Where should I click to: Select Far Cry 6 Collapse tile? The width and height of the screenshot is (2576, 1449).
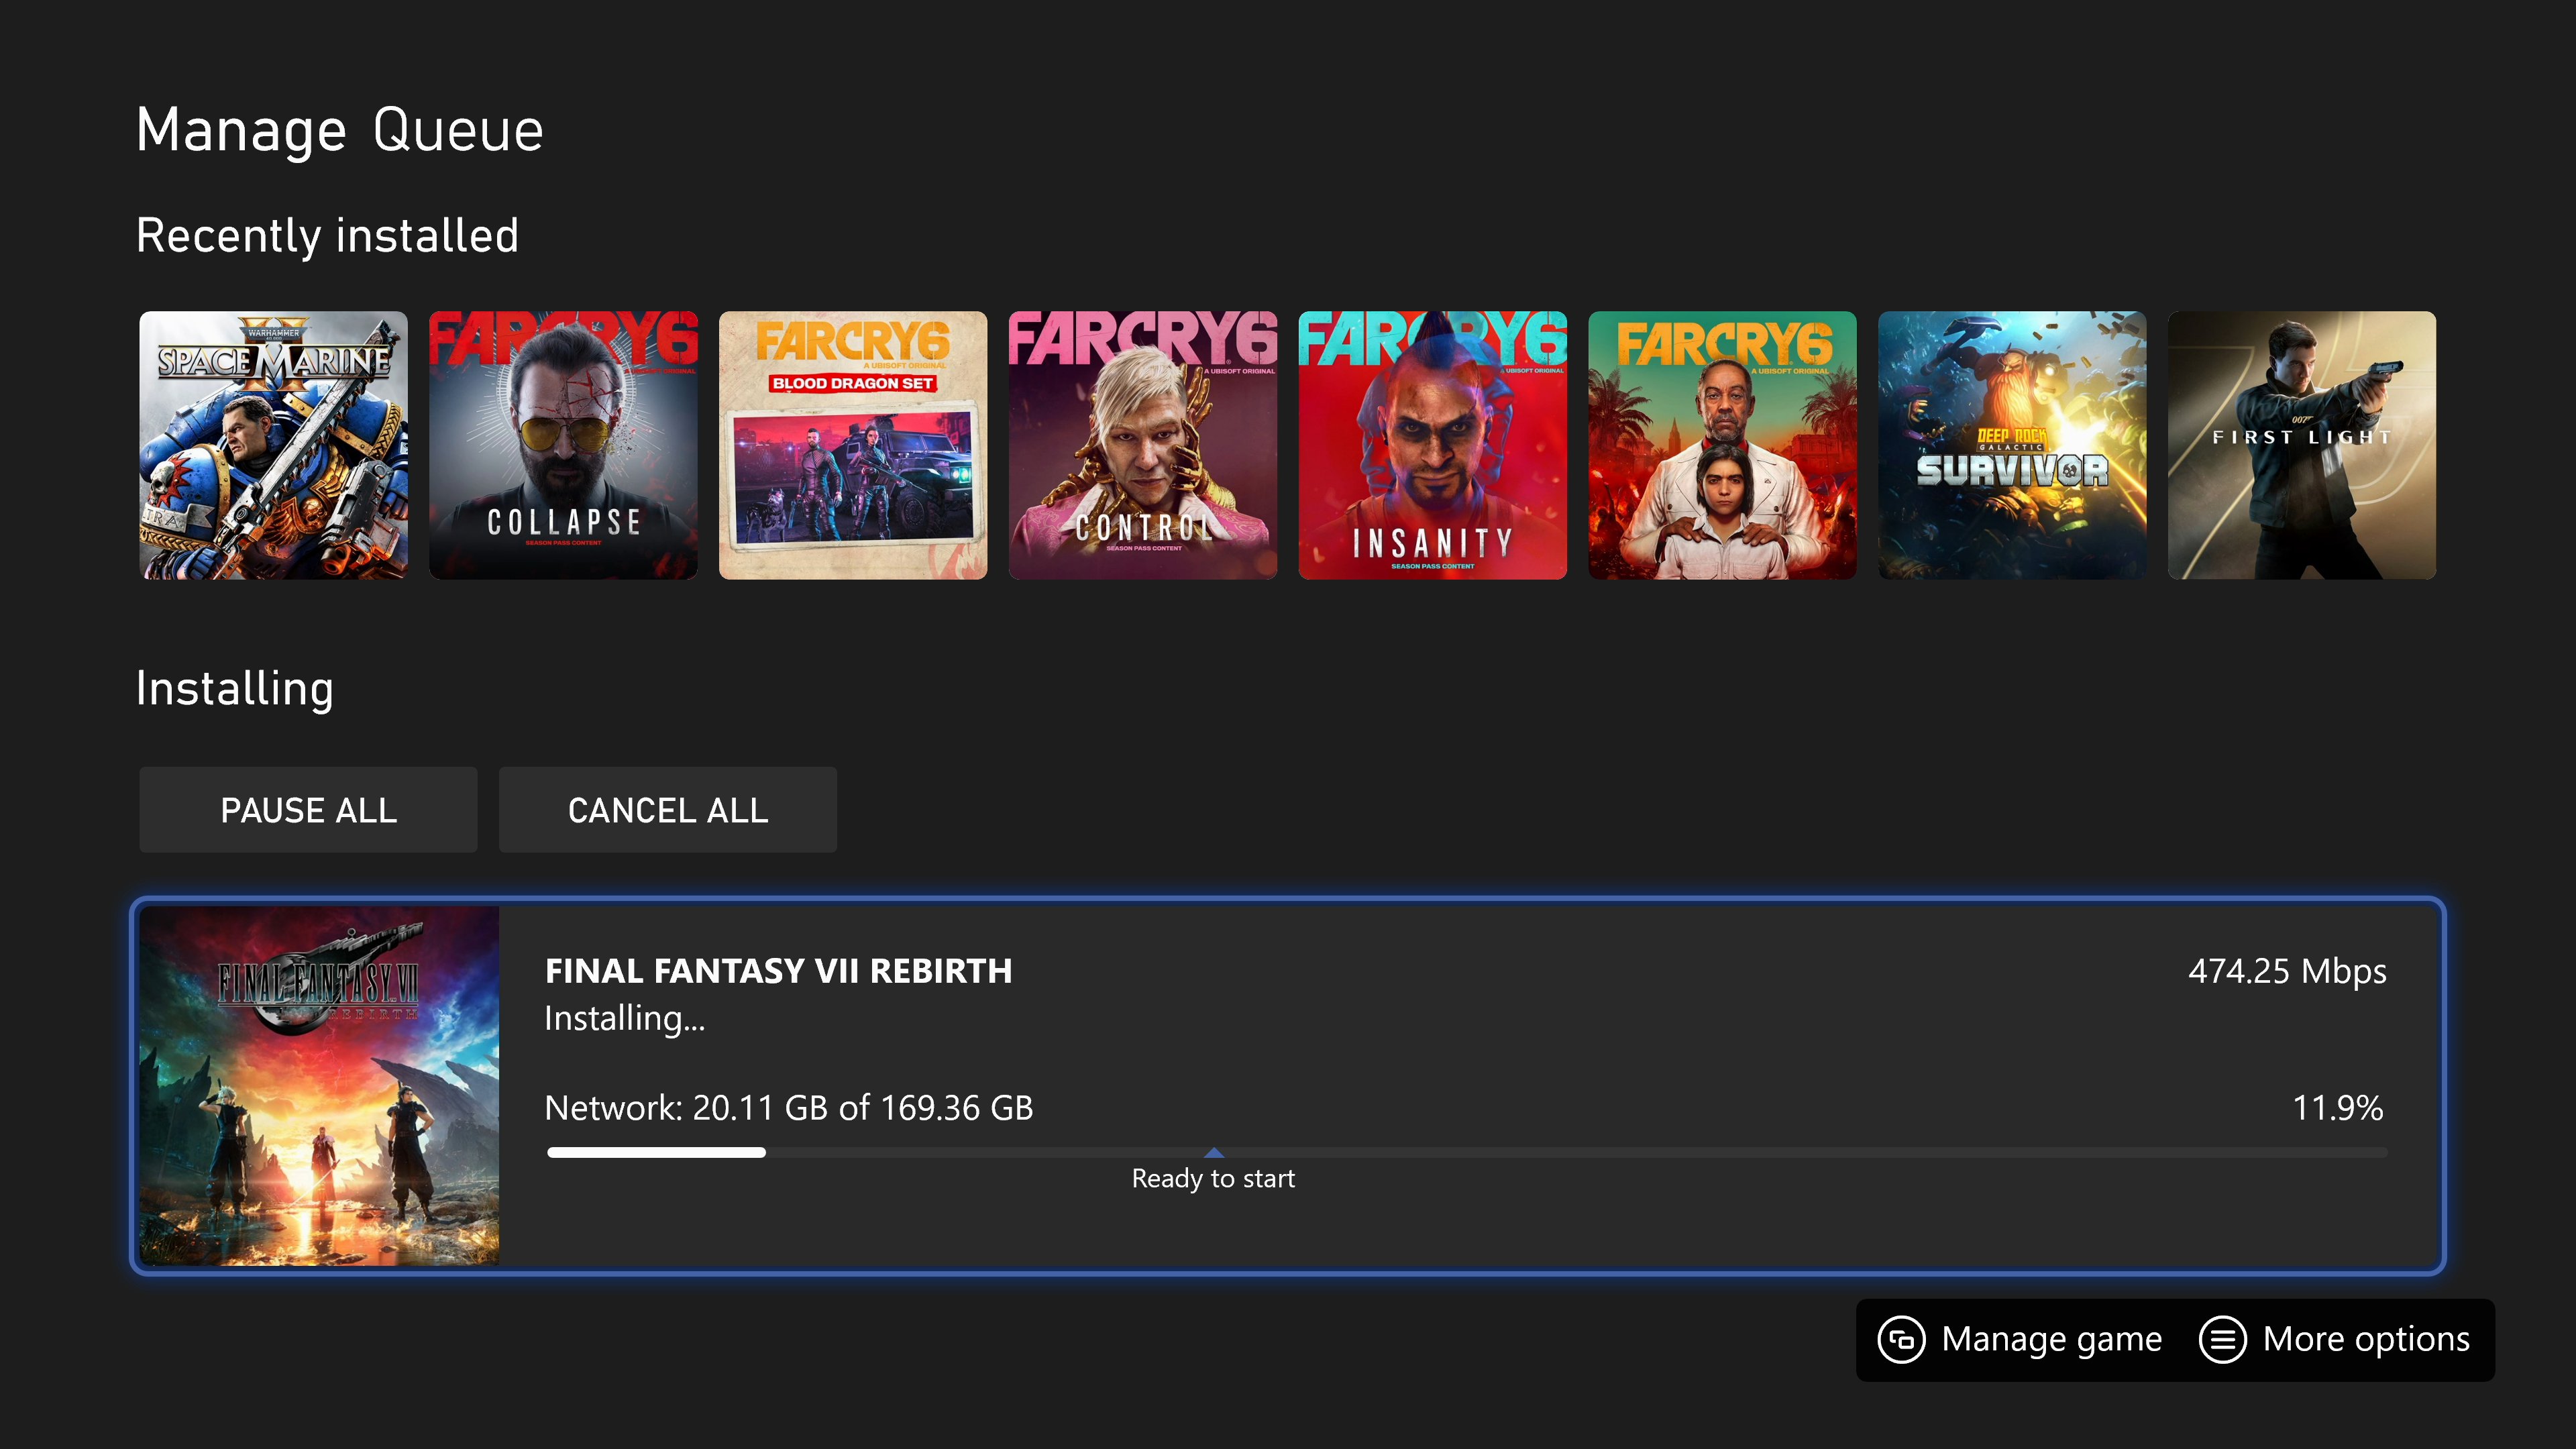click(x=564, y=445)
